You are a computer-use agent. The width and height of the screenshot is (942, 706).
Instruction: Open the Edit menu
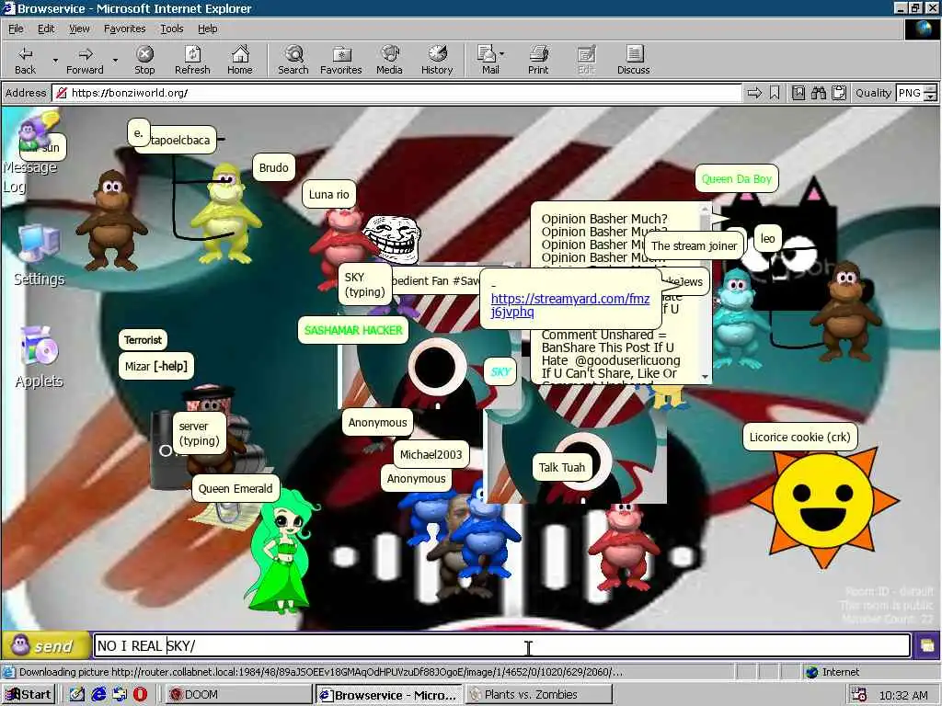point(46,28)
